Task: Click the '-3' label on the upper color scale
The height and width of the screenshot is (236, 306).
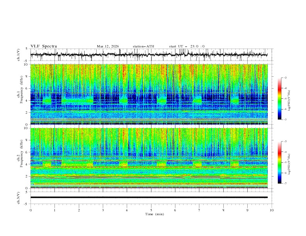Action: click(x=285, y=78)
